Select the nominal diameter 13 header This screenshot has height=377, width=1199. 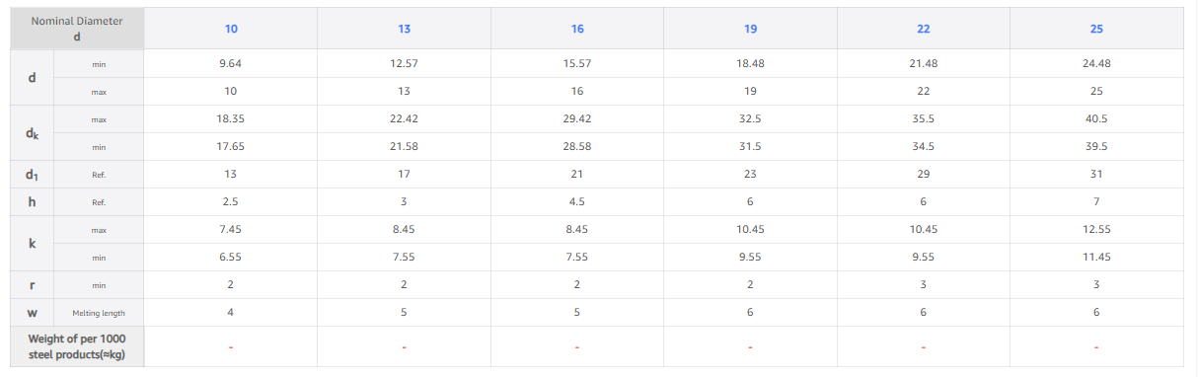coord(405,29)
